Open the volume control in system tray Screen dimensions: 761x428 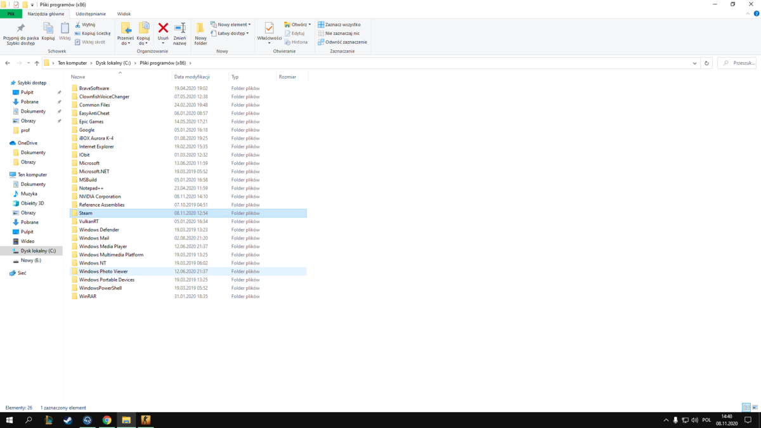click(x=695, y=420)
